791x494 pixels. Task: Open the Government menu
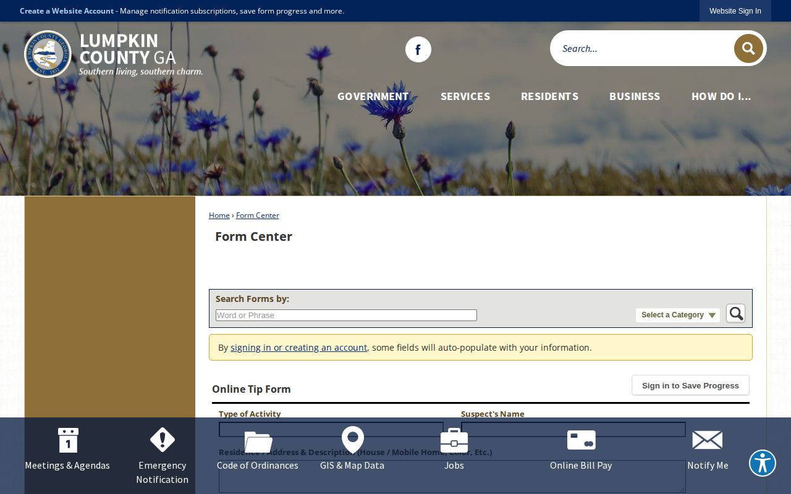tap(373, 96)
